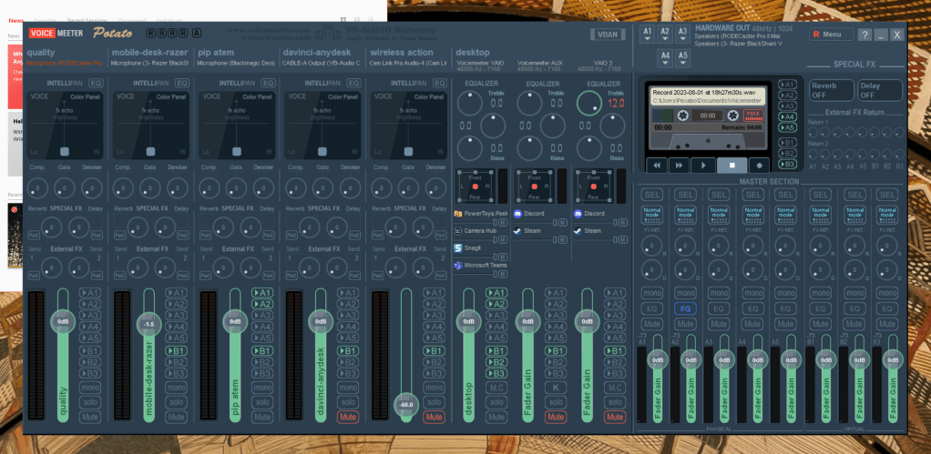Start recording with the round record button
Image resolution: width=931 pixels, height=454 pixels.
click(x=760, y=166)
